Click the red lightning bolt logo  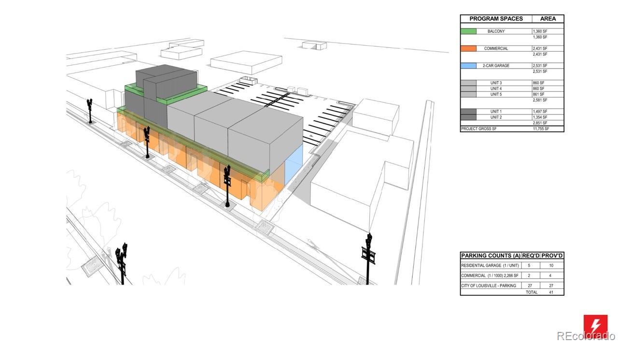[595, 324]
